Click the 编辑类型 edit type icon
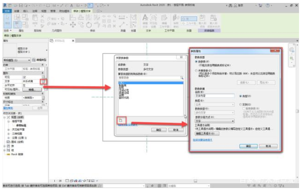301x190 pixels. pos(34,60)
